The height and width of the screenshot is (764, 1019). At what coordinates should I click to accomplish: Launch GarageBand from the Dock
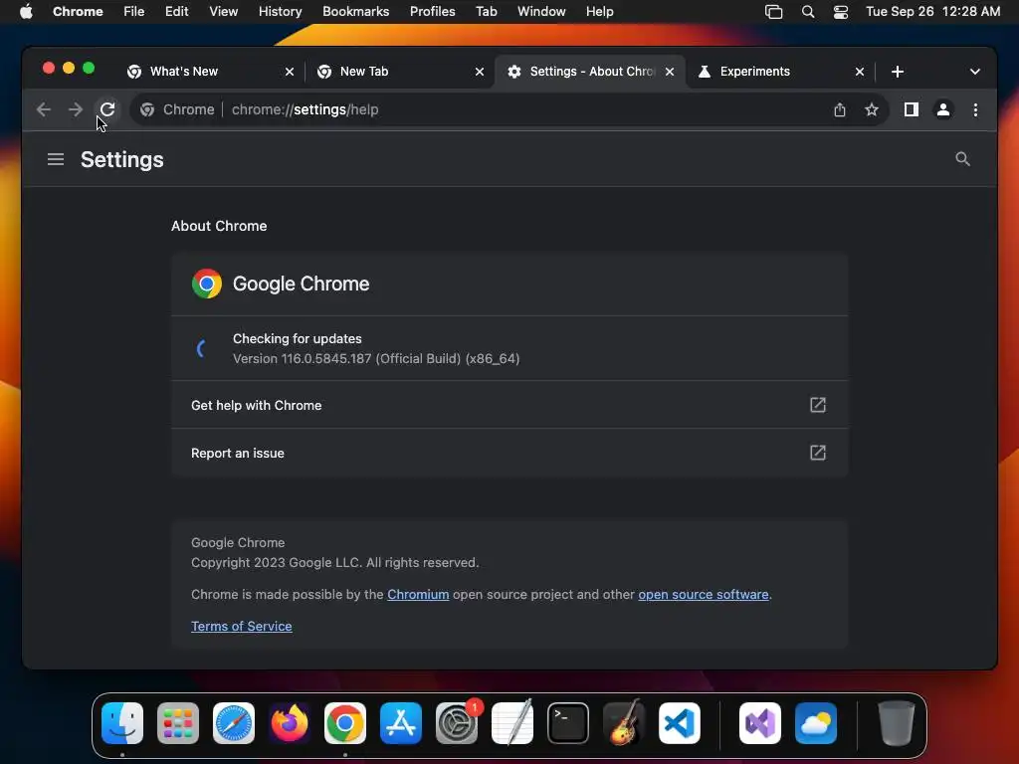pyautogui.click(x=624, y=723)
